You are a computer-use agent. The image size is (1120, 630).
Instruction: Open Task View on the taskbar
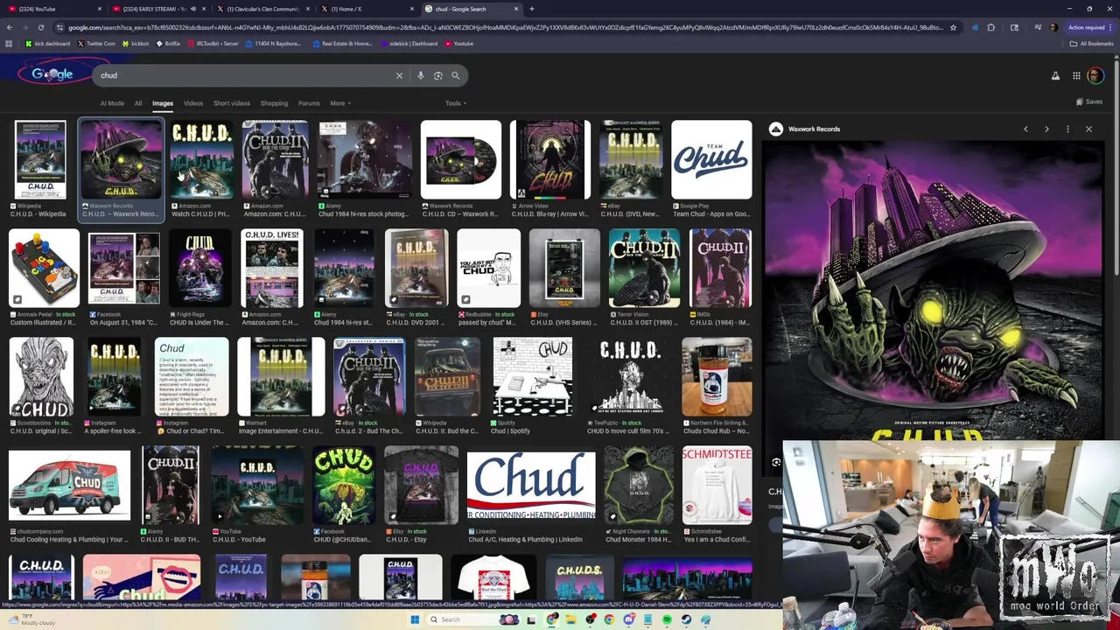coord(531,619)
